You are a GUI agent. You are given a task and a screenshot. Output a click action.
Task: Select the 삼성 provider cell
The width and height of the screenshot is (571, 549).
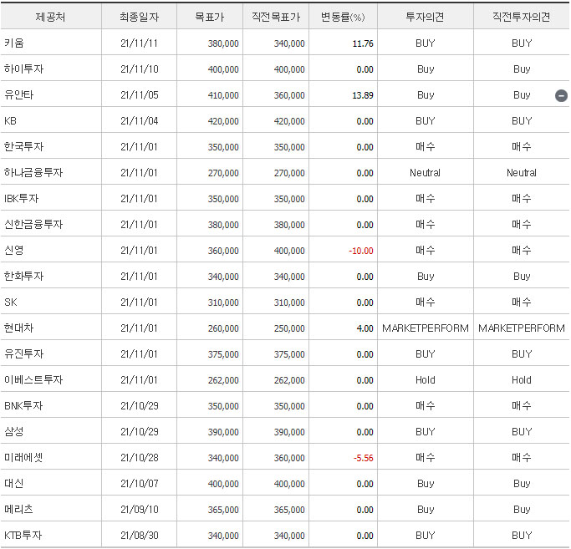(51, 431)
